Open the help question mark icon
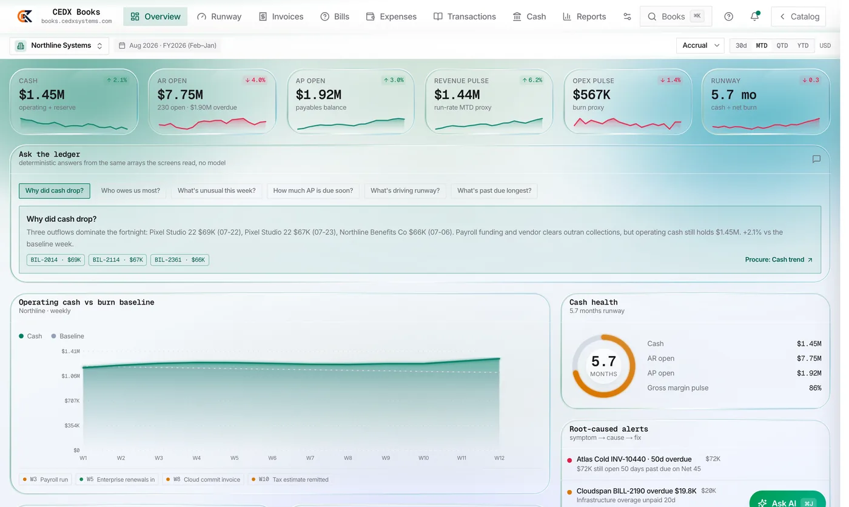Screen dimensions: 849x507 (729, 16)
